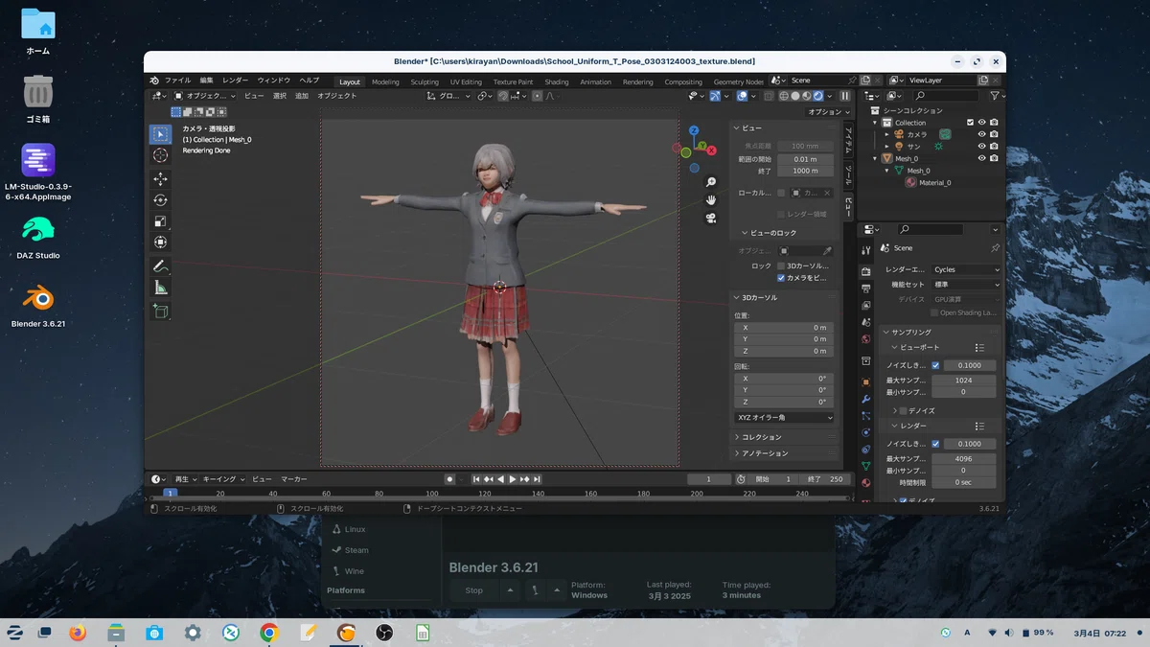Image resolution: width=1150 pixels, height=647 pixels.
Task: Switch to the Shading workspace tab
Action: click(557, 81)
